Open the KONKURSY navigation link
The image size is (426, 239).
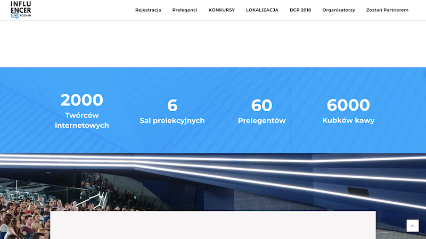pyautogui.click(x=222, y=10)
